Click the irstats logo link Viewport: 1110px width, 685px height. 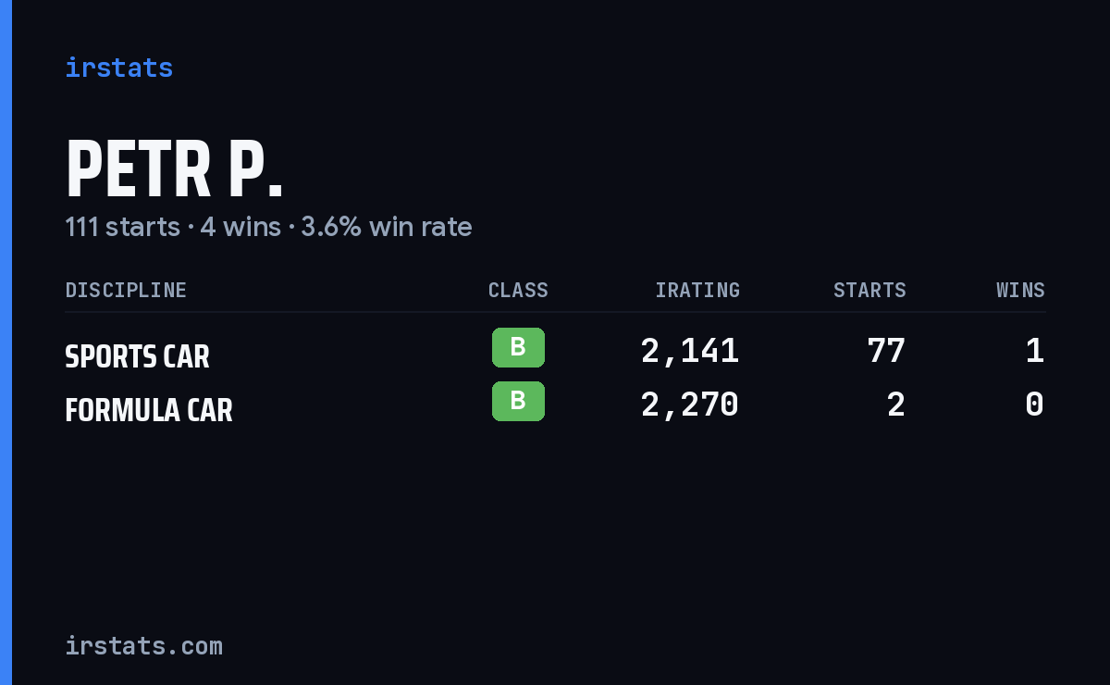click(119, 68)
